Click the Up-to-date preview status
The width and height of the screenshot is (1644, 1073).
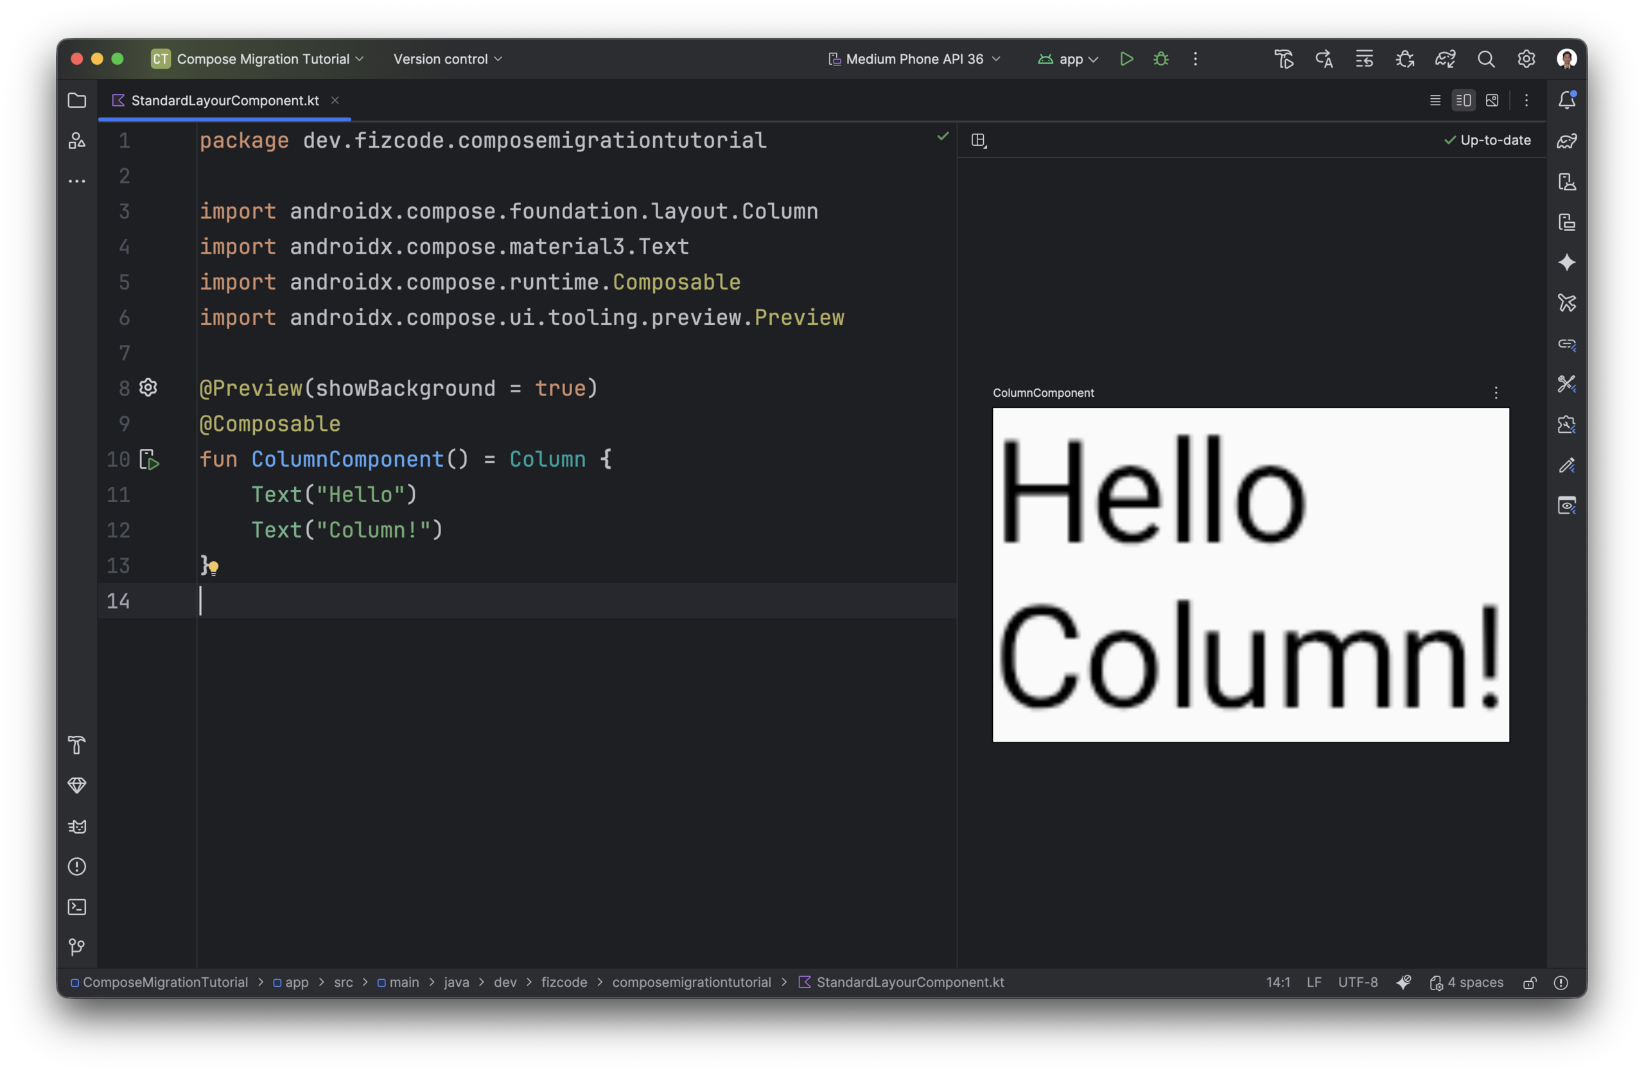1487,140
